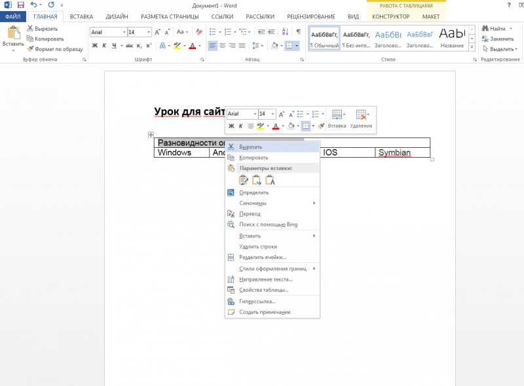Click the Windows table cell
Image resolution: width=524 pixels, height=386 pixels.
(x=181, y=152)
